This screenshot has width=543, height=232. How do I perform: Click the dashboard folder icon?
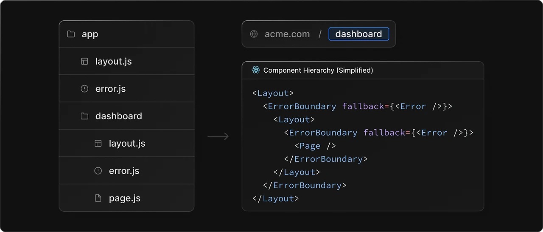point(84,116)
